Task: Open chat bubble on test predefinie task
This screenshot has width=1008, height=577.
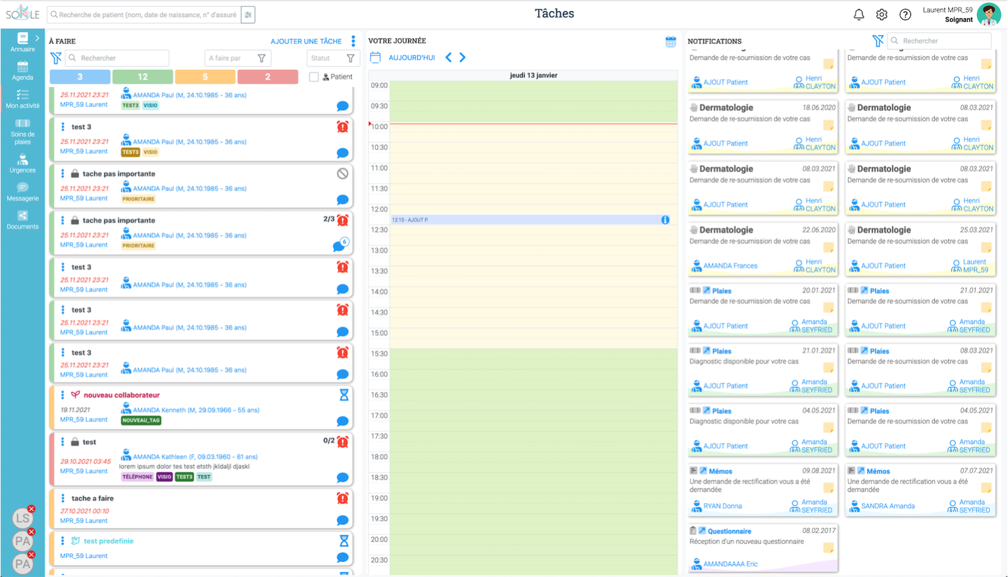Action: (343, 557)
